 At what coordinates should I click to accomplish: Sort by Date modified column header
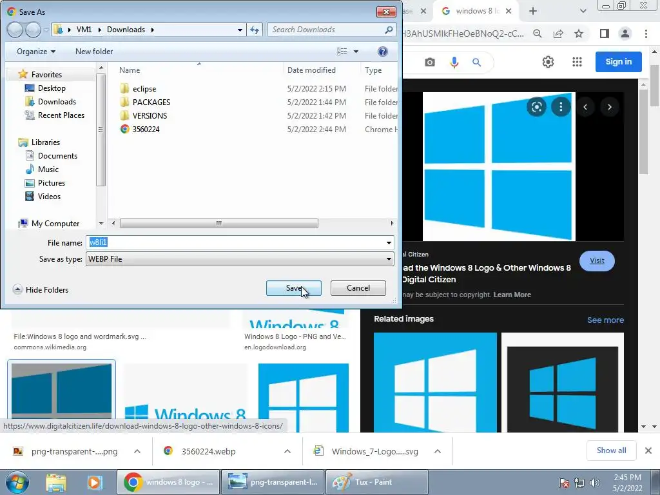tap(311, 70)
